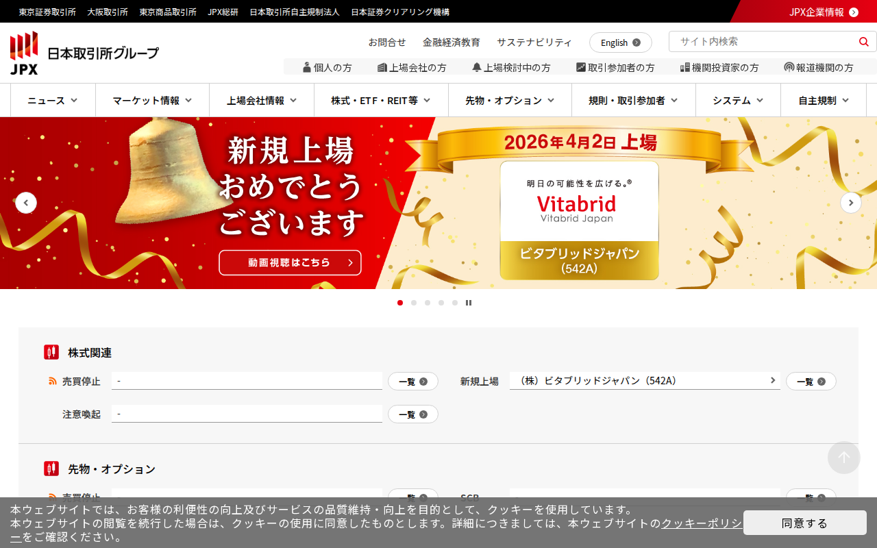This screenshot has height=548, width=877.
Task: Expand the 規則・取引参加者 menu
Action: (x=634, y=101)
